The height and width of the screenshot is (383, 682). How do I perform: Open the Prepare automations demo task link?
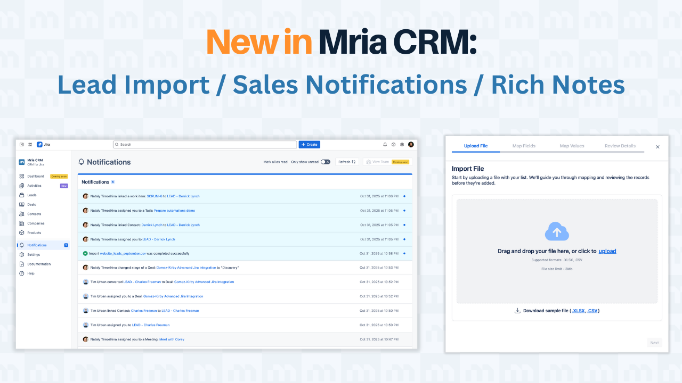pyautogui.click(x=174, y=211)
